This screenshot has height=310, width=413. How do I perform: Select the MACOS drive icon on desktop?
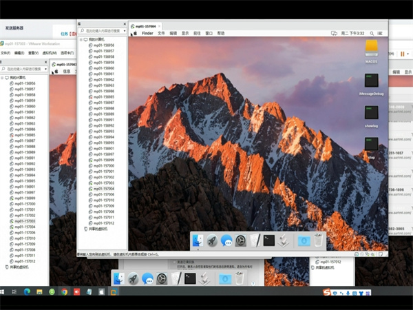click(372, 48)
